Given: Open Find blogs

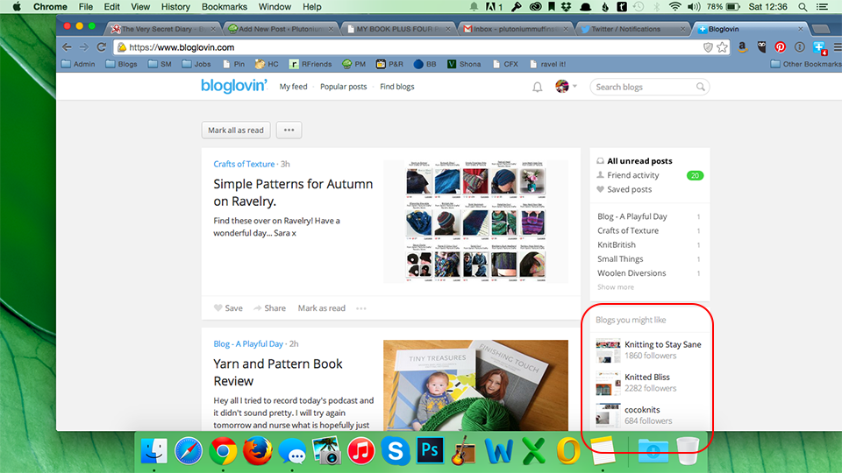Looking at the screenshot, I should 396,87.
